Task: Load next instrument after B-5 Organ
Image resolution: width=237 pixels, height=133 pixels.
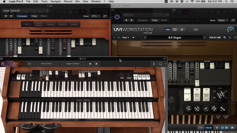Action: point(204,38)
